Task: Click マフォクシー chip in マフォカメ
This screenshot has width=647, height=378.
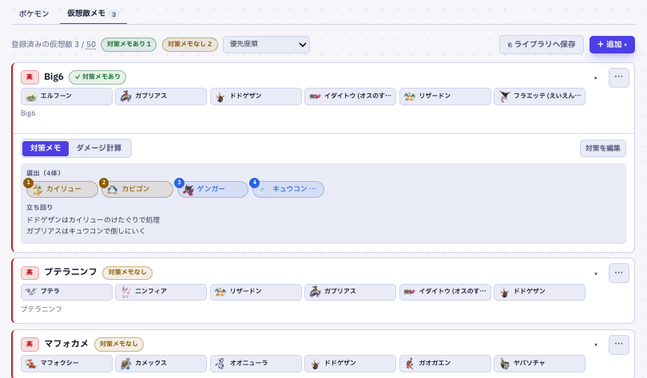Action: coord(66,364)
